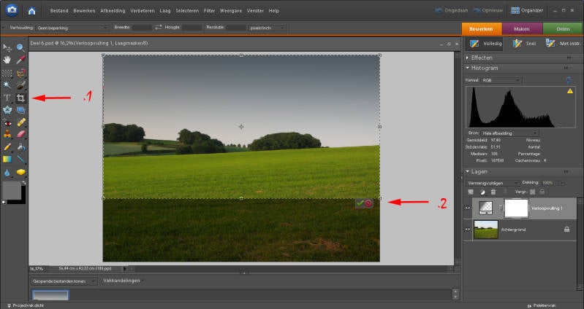The width and height of the screenshot is (584, 309).
Task: Select the Red Eye Removal tool
Action: tap(7, 122)
